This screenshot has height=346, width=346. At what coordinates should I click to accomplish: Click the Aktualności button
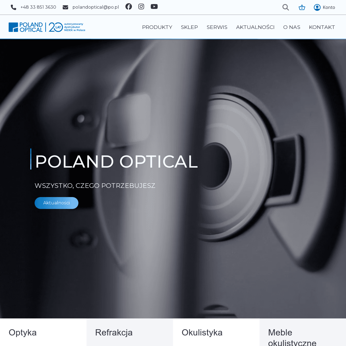coord(56,203)
